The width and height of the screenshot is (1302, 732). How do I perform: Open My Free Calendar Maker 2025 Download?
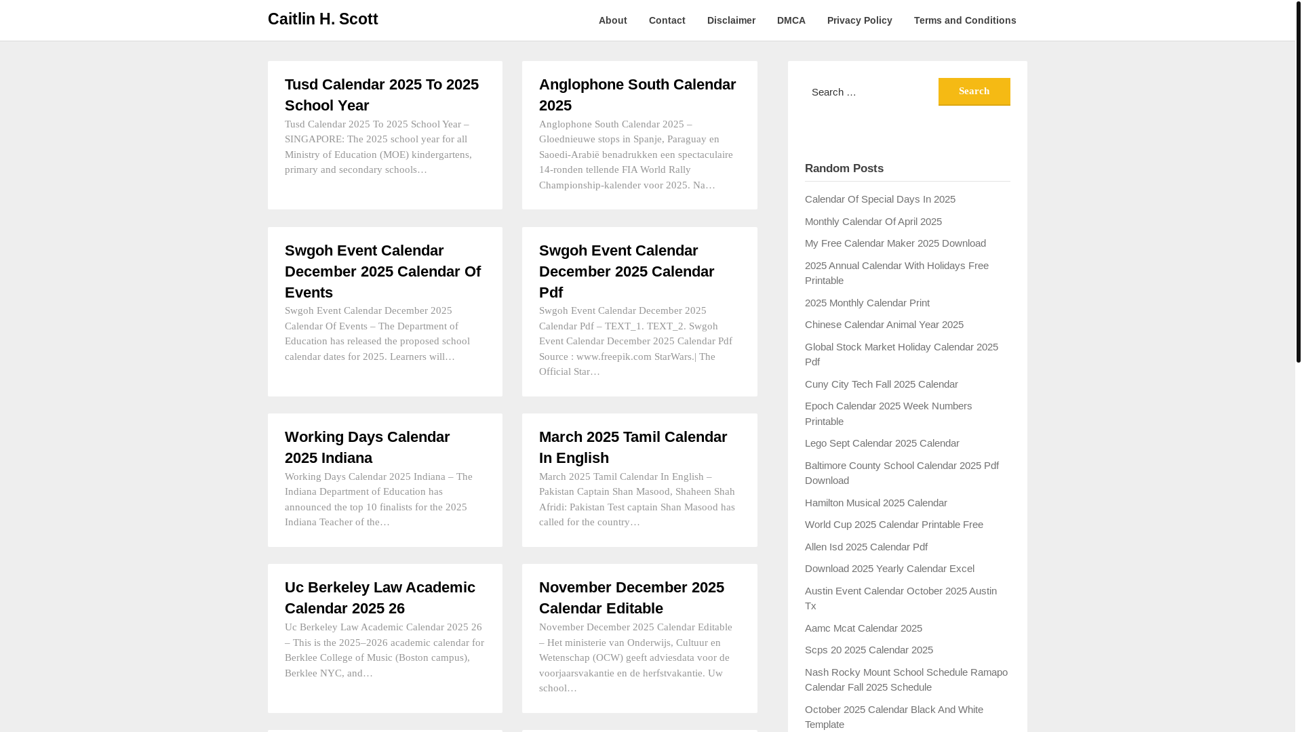895,243
